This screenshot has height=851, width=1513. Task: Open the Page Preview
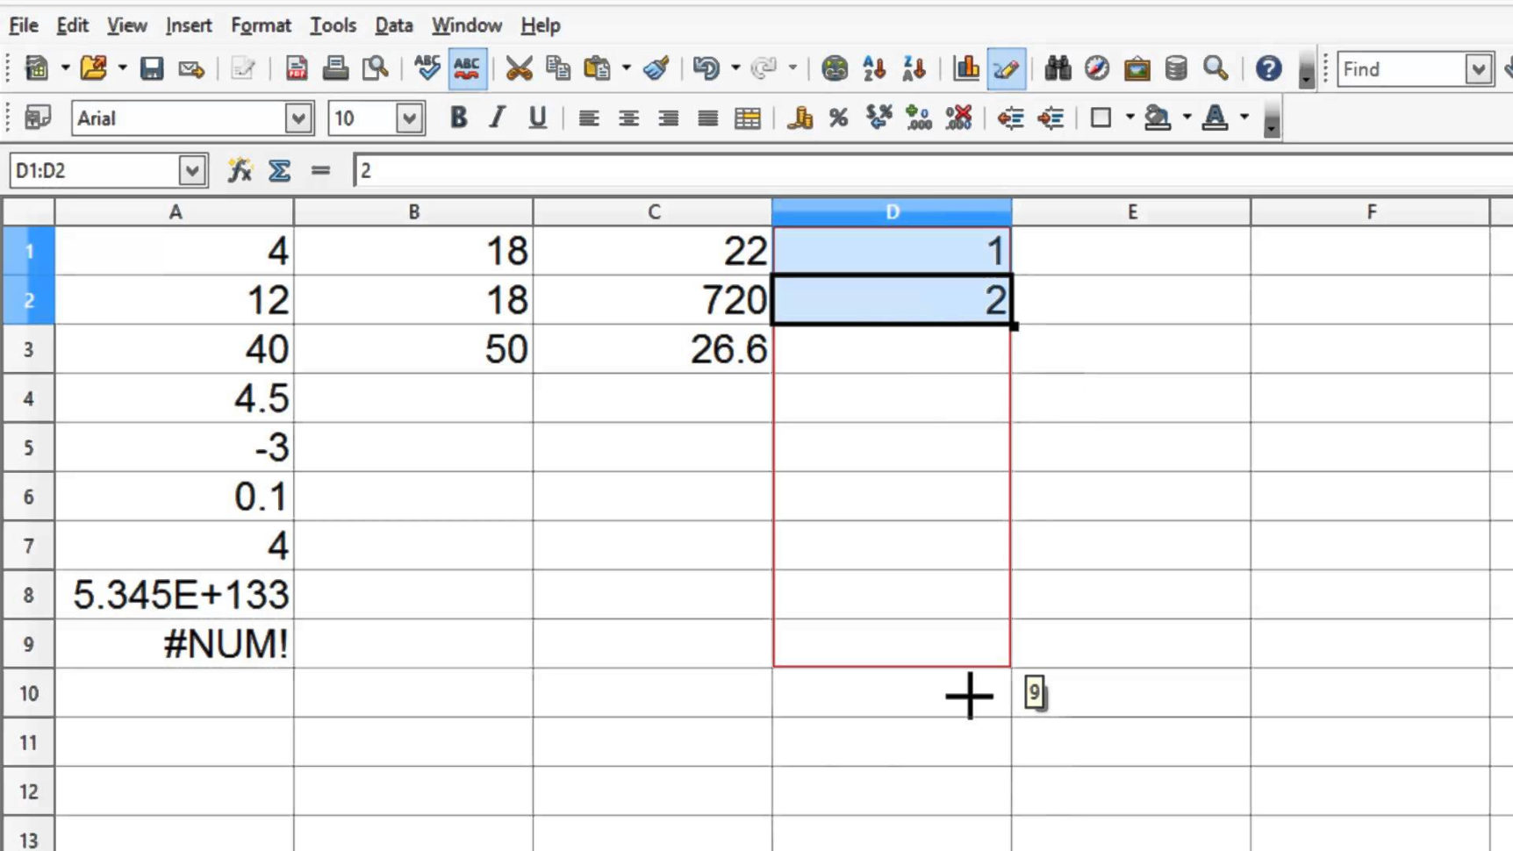click(x=375, y=68)
